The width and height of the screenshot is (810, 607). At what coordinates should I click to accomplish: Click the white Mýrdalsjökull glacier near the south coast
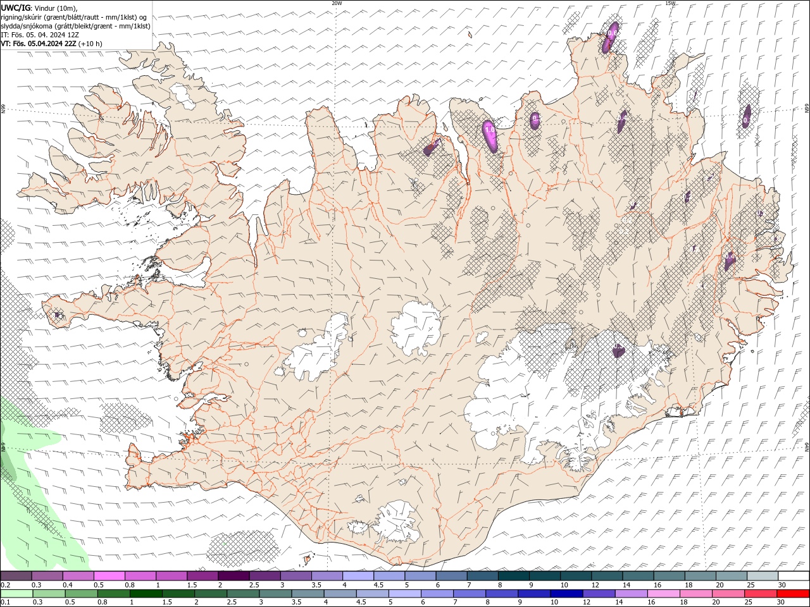tap(397, 522)
